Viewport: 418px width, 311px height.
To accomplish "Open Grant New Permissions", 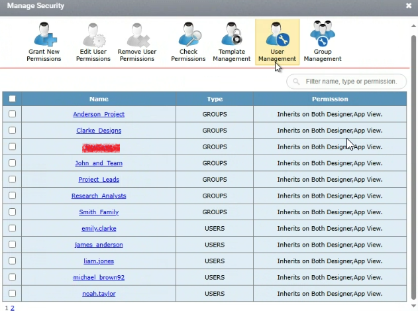I will click(x=44, y=42).
